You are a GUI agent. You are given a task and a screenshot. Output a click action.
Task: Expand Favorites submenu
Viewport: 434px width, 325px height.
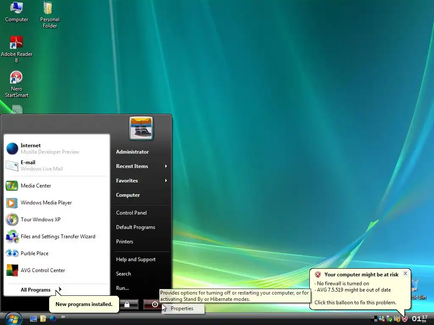coord(142,180)
